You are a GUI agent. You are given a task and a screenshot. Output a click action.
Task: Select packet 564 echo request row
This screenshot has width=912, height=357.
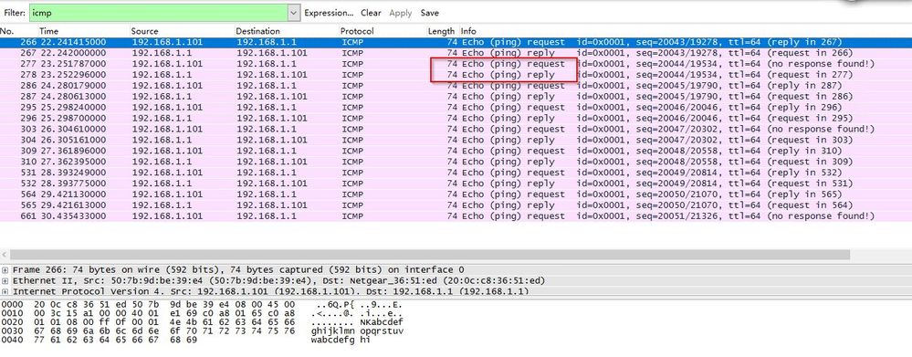456,194
